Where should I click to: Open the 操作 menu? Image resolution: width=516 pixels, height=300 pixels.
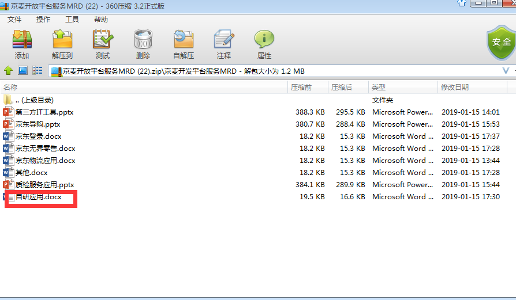pyautogui.click(x=43, y=20)
